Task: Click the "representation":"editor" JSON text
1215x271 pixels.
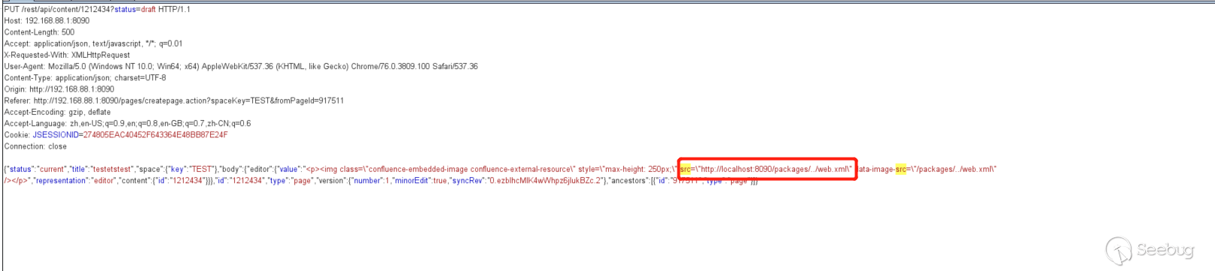Action: [75, 180]
